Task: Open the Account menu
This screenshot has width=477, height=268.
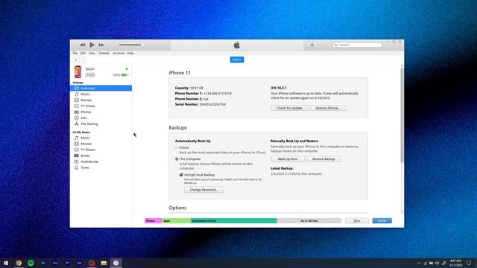Action: [119, 53]
